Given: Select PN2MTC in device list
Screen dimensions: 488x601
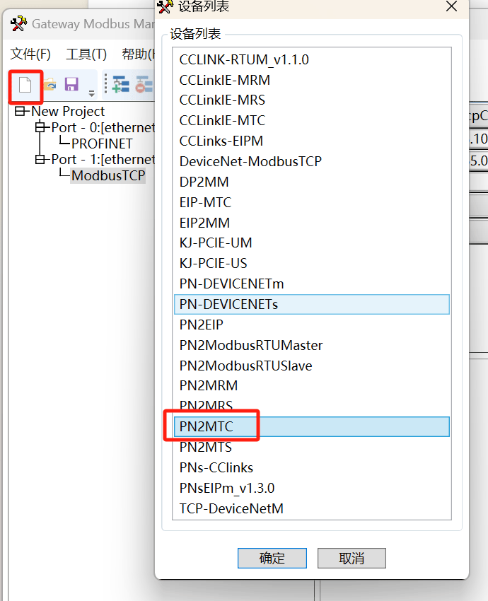Looking at the screenshot, I should point(312,426).
